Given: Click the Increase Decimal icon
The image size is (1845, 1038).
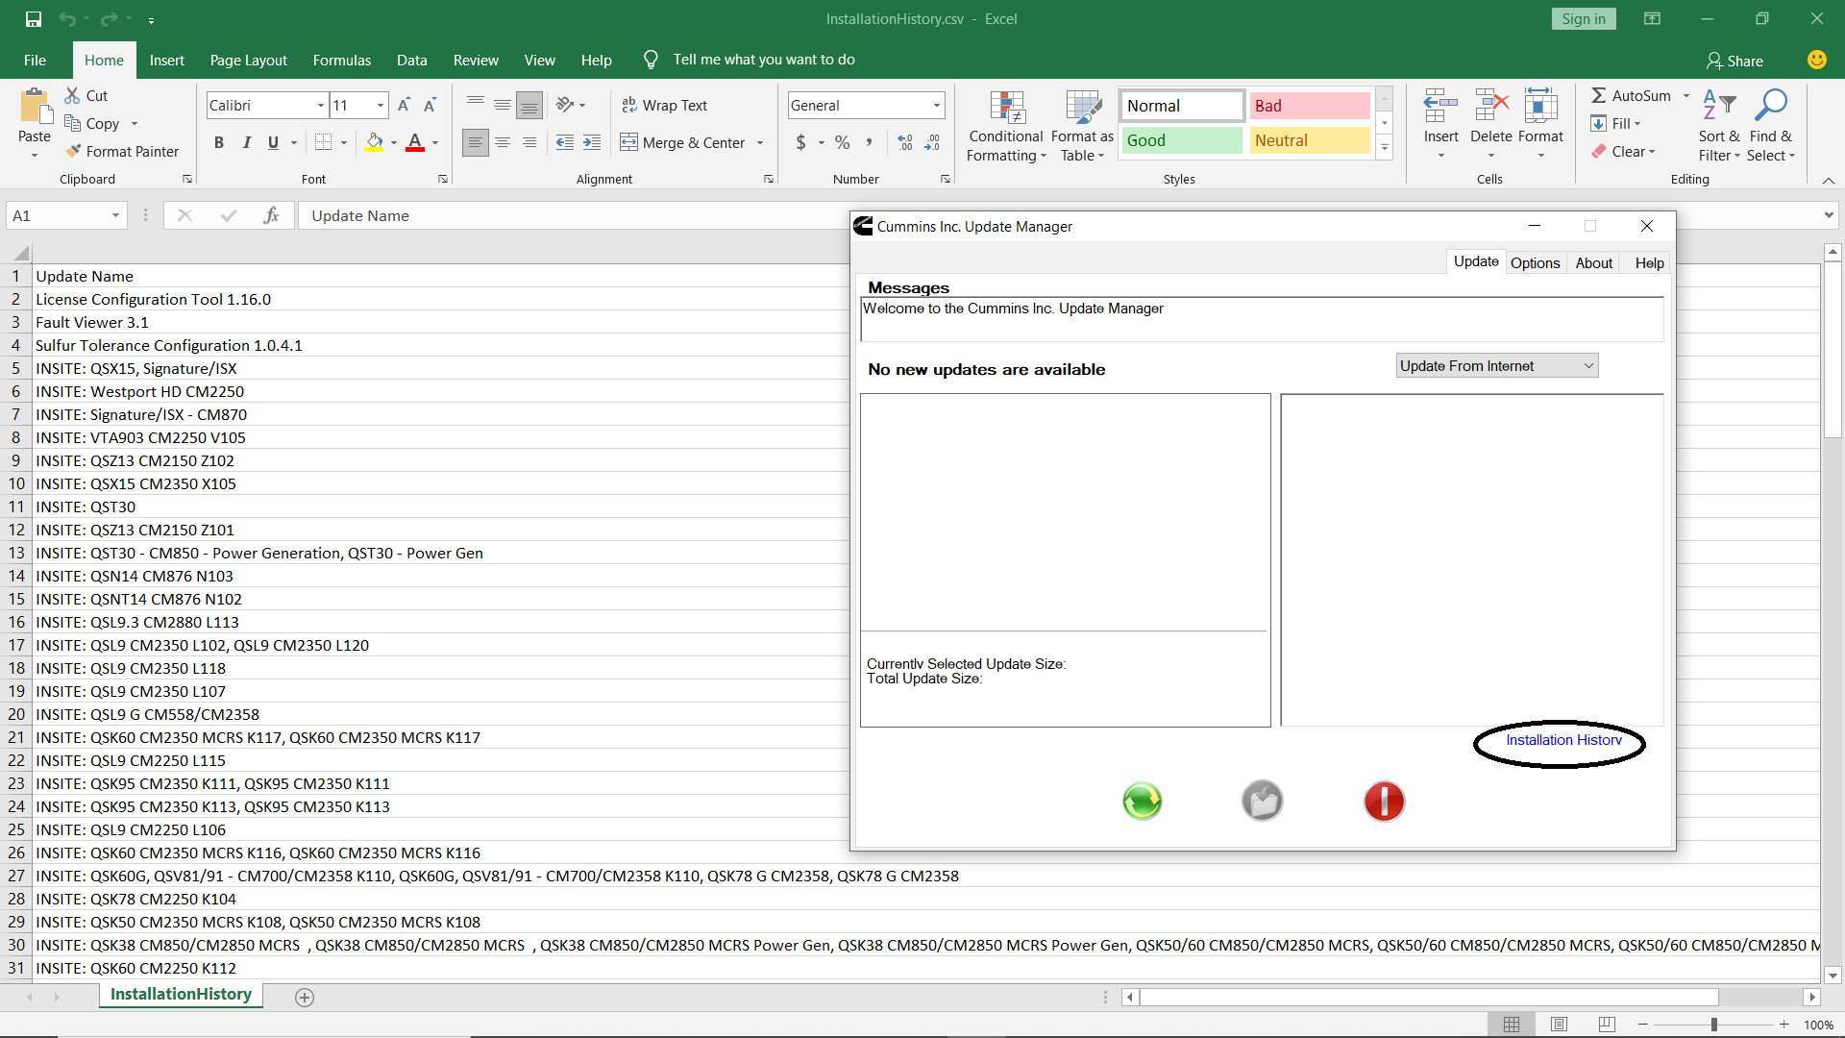Looking at the screenshot, I should [x=904, y=142].
